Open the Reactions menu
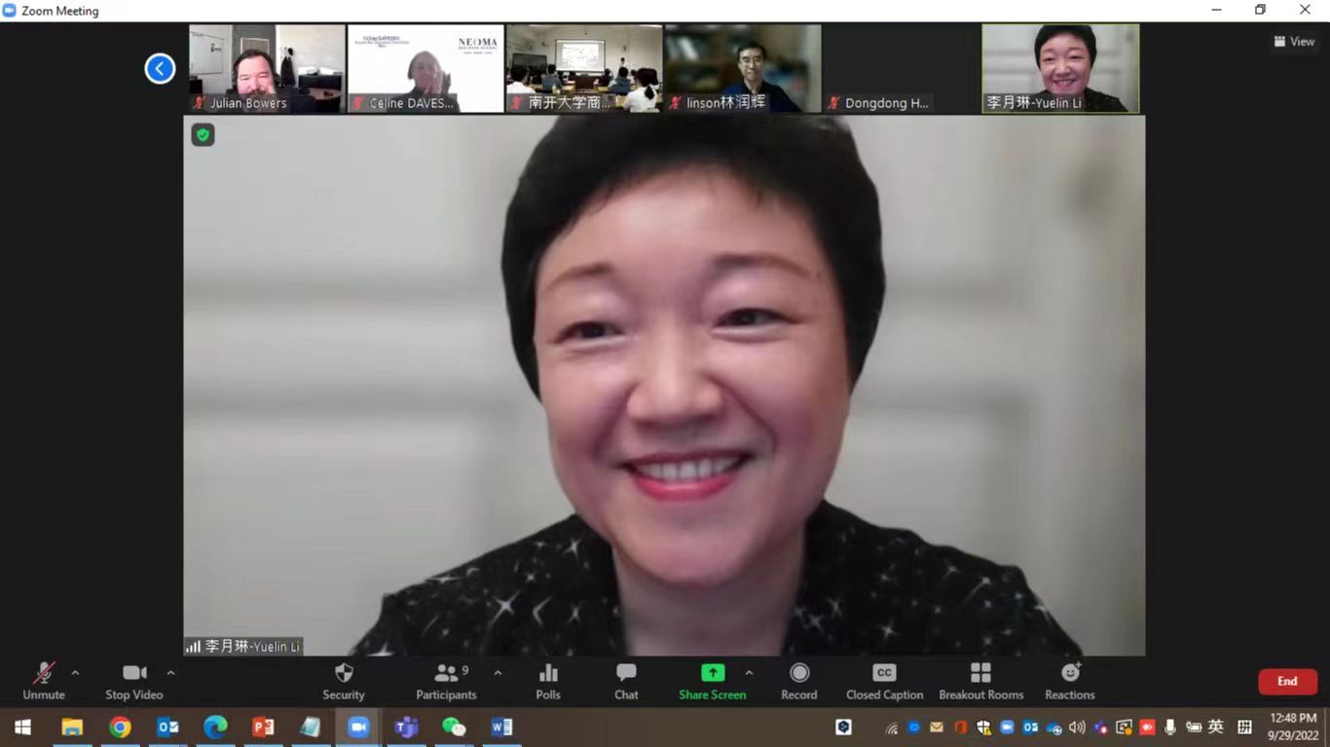The height and width of the screenshot is (747, 1330). [1070, 681]
